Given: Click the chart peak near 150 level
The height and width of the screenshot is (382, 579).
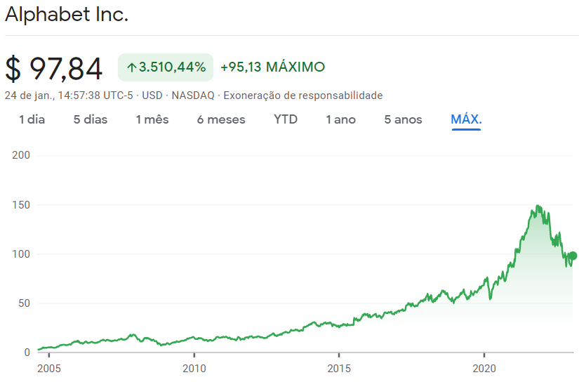Looking at the screenshot, I should click(x=538, y=207).
